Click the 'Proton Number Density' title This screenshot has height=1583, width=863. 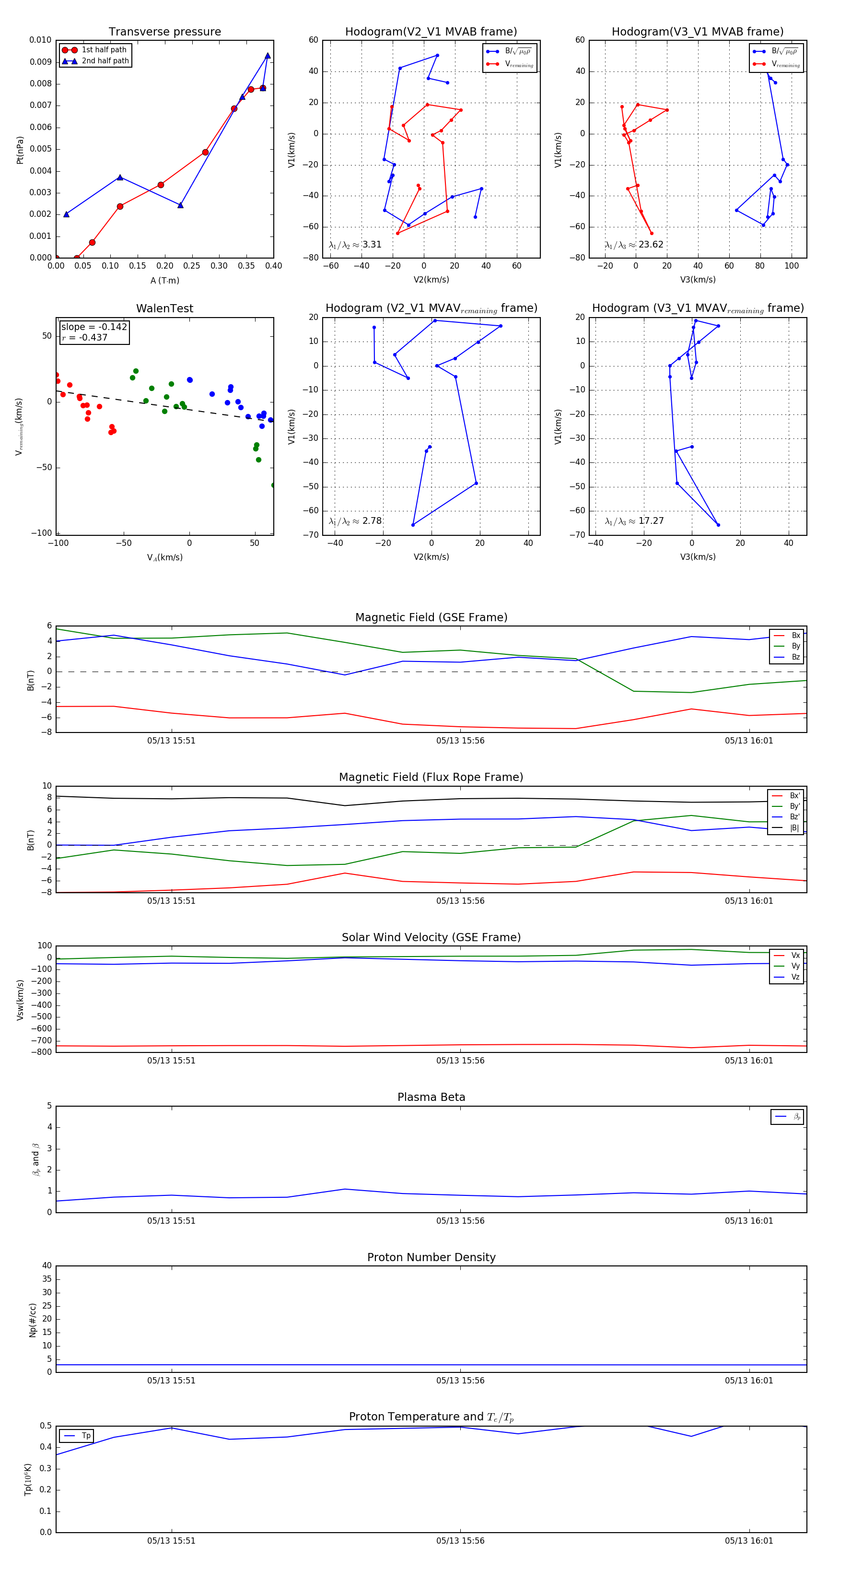431,1257
